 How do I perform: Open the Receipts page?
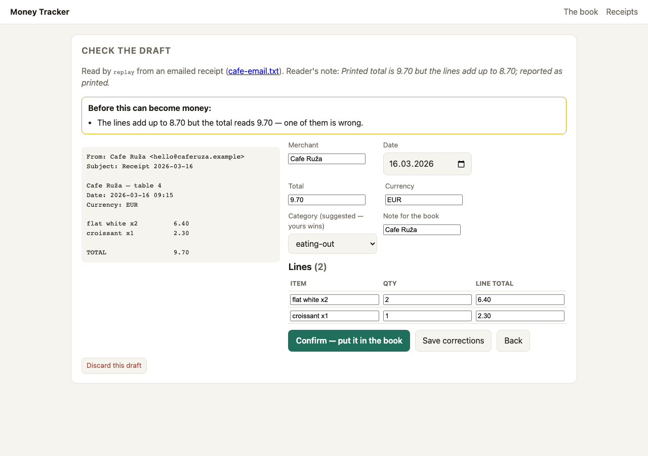pyautogui.click(x=622, y=12)
